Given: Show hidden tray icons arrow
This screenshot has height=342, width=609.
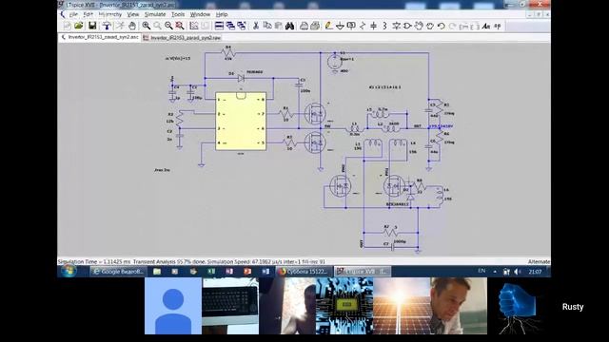Looking at the screenshot, I should 495,272.
